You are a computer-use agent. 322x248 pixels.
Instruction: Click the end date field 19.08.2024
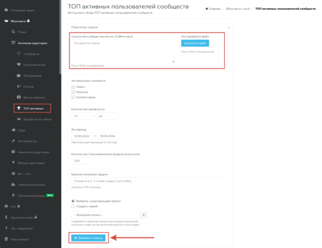coord(108,136)
